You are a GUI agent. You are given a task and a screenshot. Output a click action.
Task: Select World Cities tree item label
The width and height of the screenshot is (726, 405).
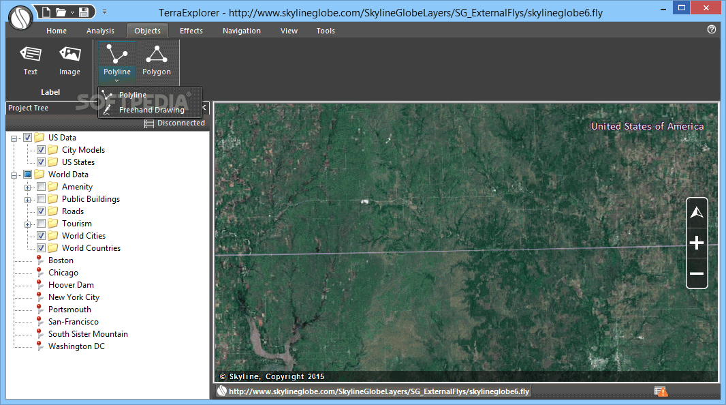[x=84, y=236]
